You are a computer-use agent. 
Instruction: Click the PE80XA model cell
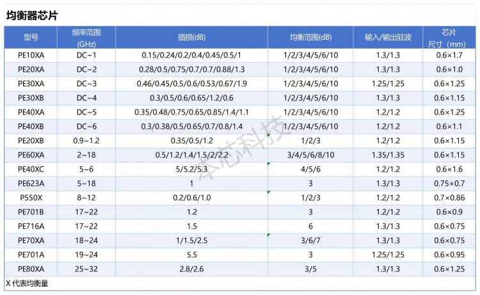pos(31,269)
